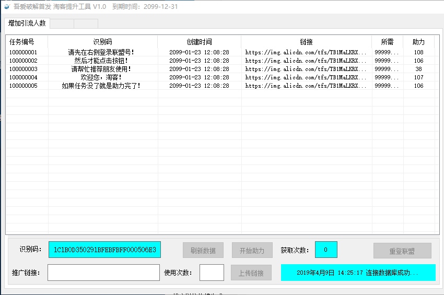The image size is (444, 295).
Task: Click the 识别码: label
Action: coord(31,249)
